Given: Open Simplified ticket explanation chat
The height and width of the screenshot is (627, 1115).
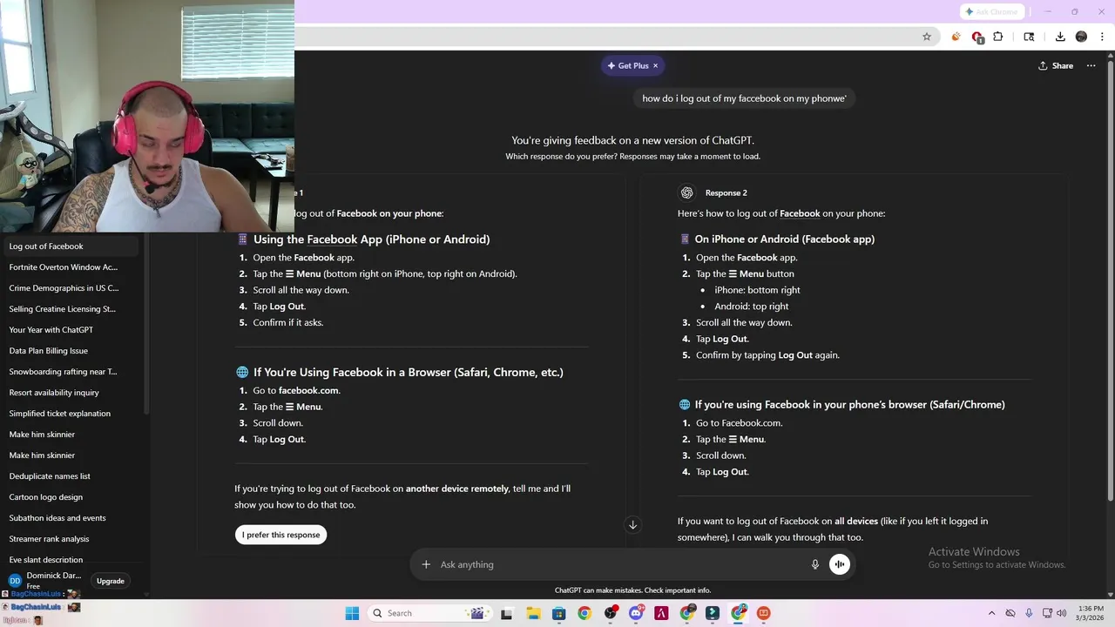Looking at the screenshot, I should pyautogui.click(x=70, y=414).
